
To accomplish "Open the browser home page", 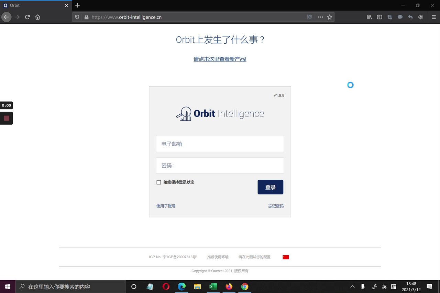I will [x=38, y=17].
